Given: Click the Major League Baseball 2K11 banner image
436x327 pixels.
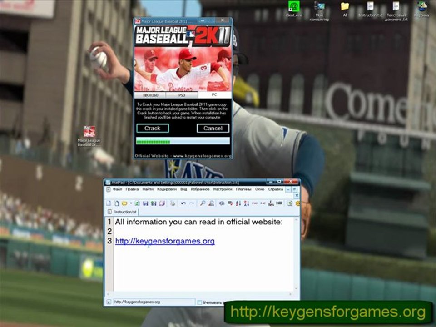Looking at the screenshot, I should tap(183, 58).
